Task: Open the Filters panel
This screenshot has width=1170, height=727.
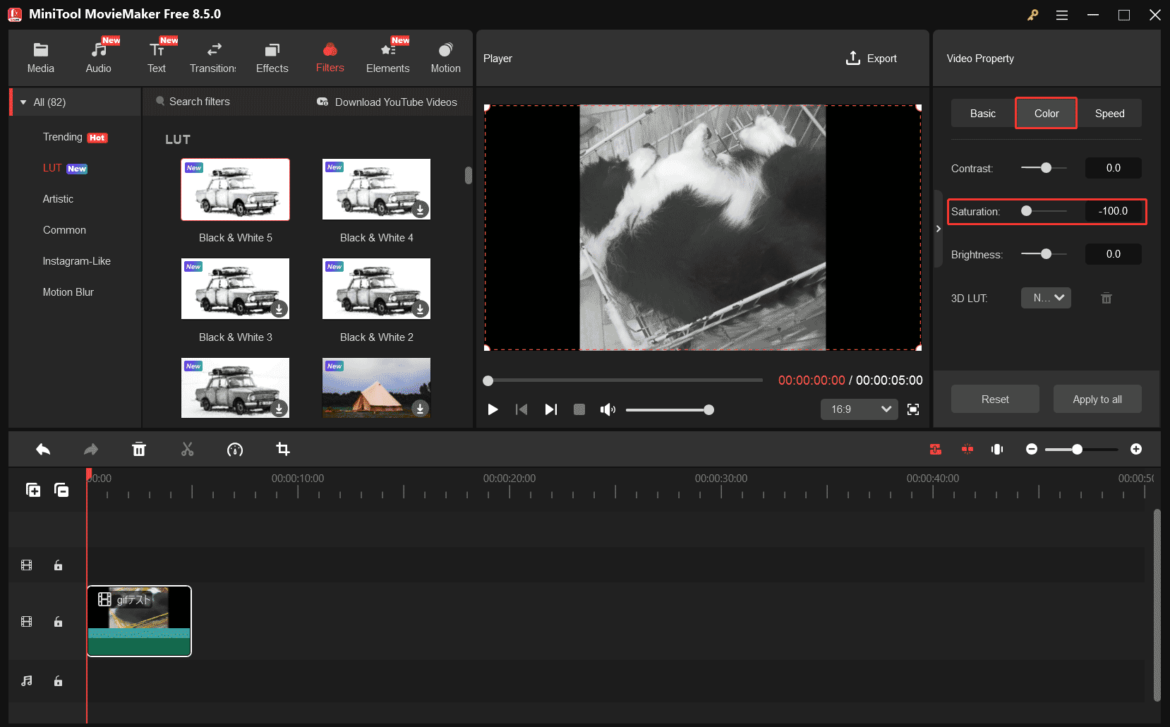Action: point(330,56)
